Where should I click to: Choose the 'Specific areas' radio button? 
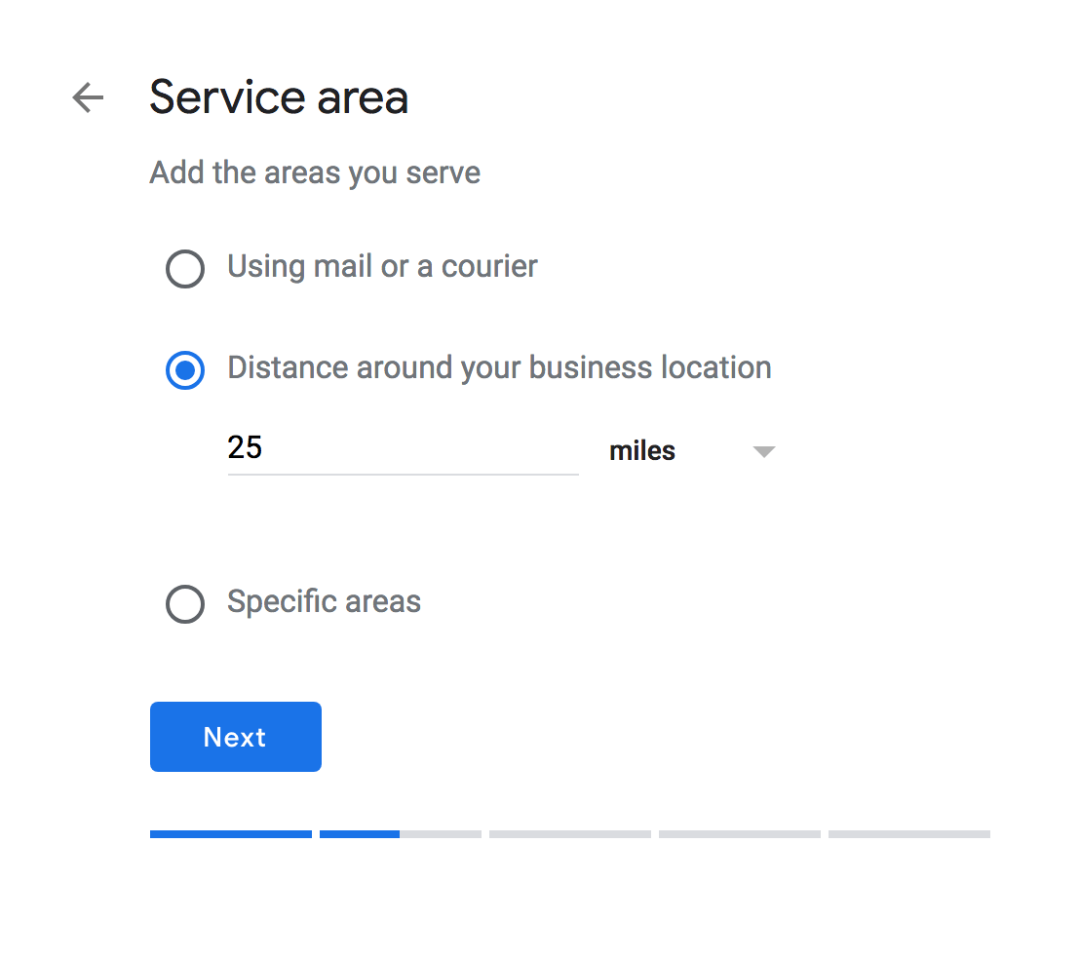(184, 604)
